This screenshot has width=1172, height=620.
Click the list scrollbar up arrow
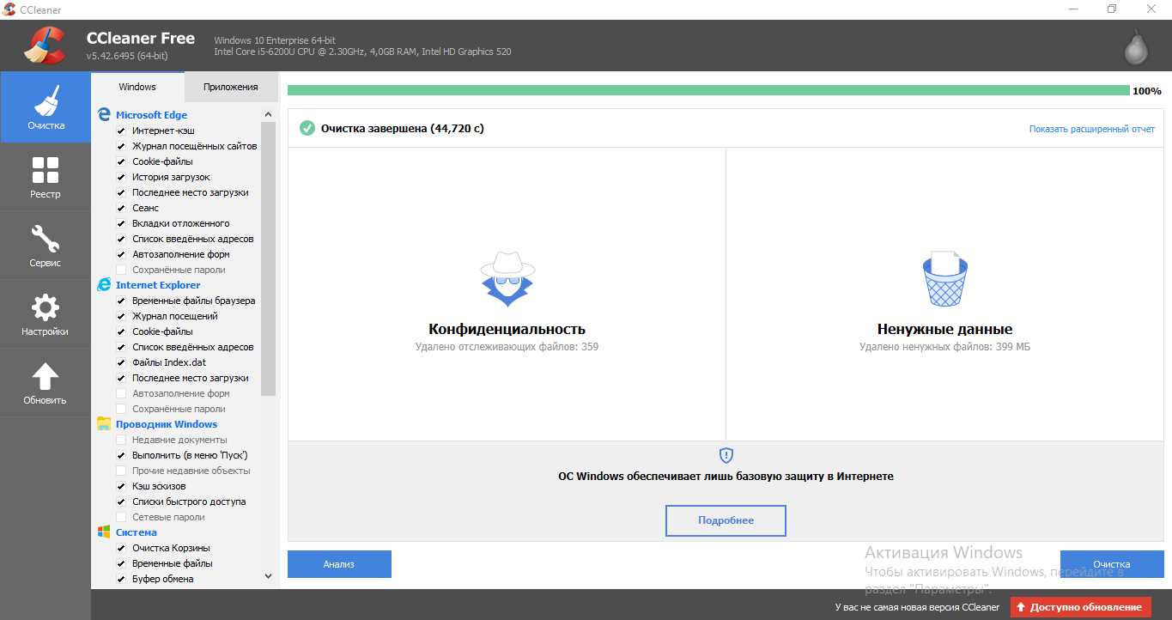tap(268, 114)
